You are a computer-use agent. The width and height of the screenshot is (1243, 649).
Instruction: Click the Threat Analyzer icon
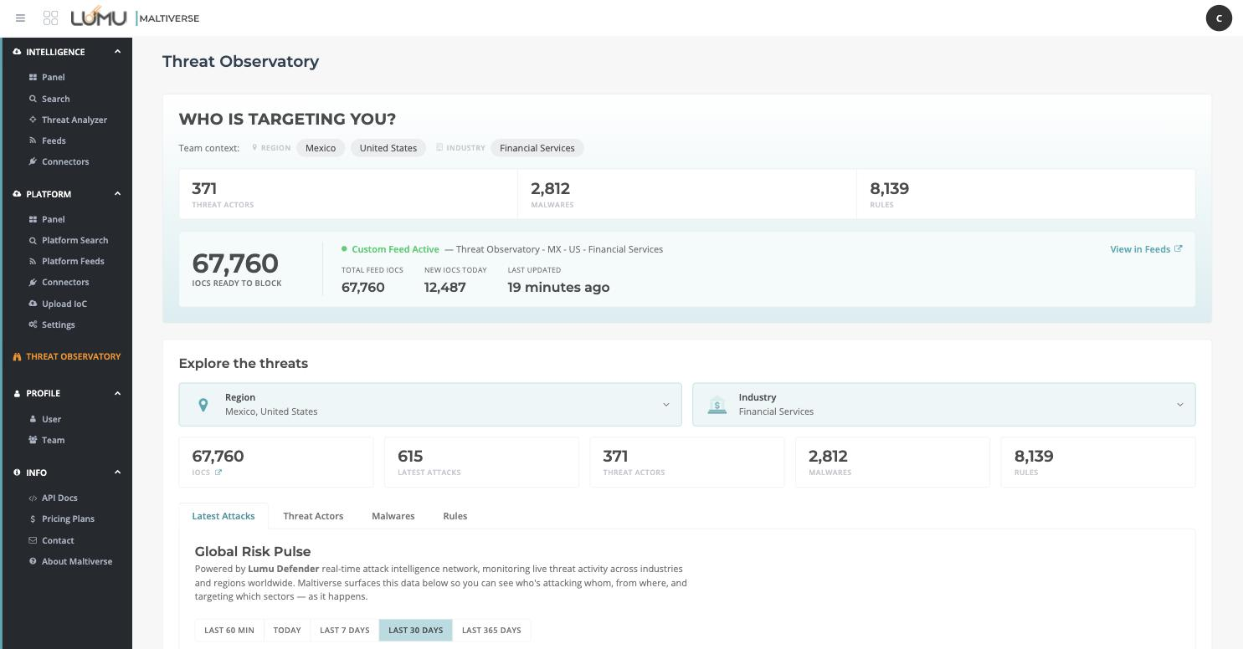click(x=33, y=120)
